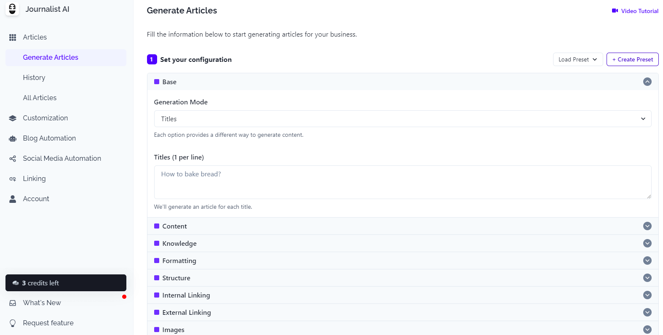663x335 pixels.
Task: Expand the Internal Linking section
Action: 647,295
